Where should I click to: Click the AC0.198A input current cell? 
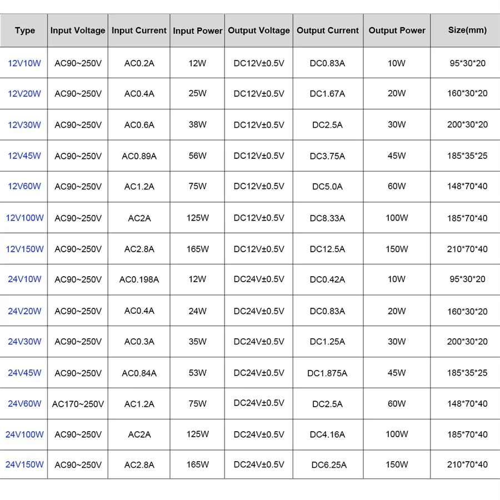pos(139,279)
